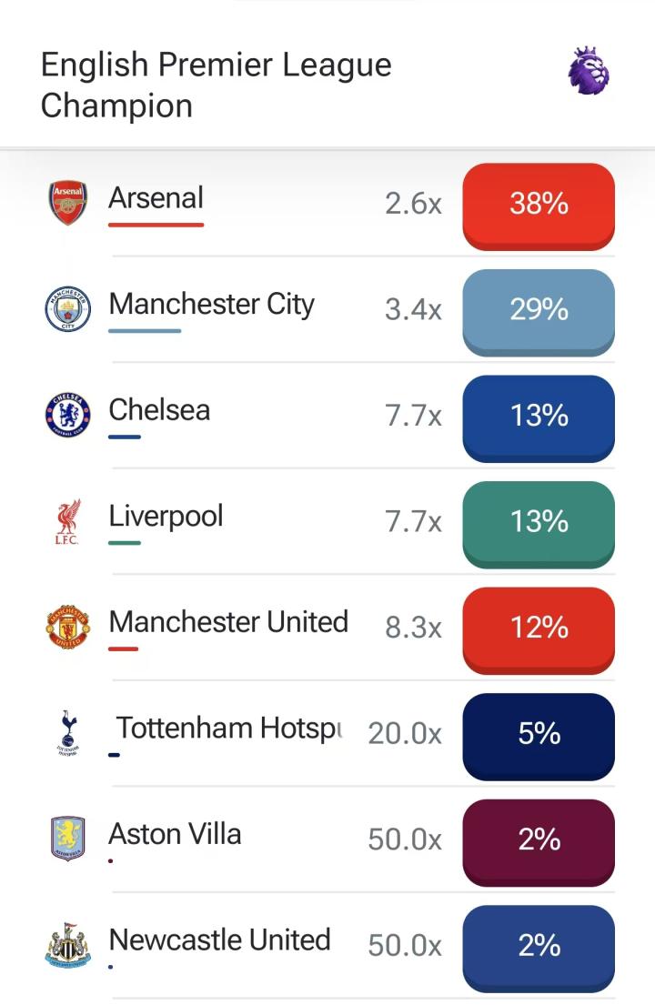
Task: Pick Arsenal at 38% button
Action: 539,206
